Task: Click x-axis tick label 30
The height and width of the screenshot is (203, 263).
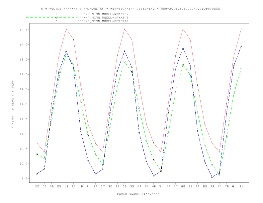Action: click(x=110, y=186)
